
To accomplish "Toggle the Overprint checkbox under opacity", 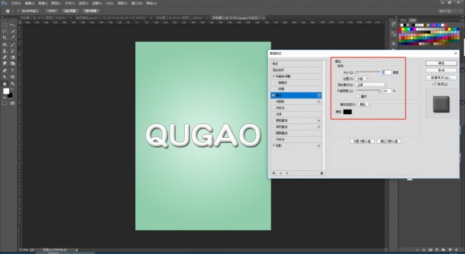I will (358, 96).
